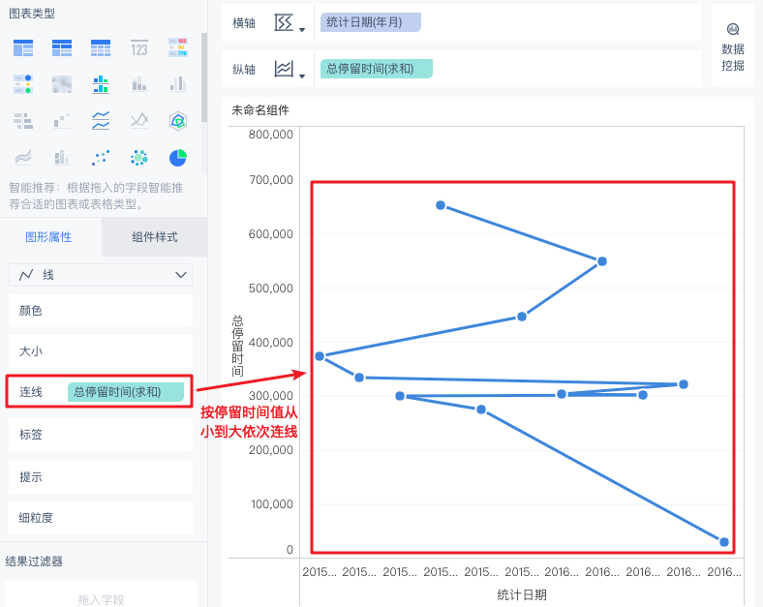The image size is (763, 607).
Task: Click the chart type panel scrollbar
Action: coord(204,77)
